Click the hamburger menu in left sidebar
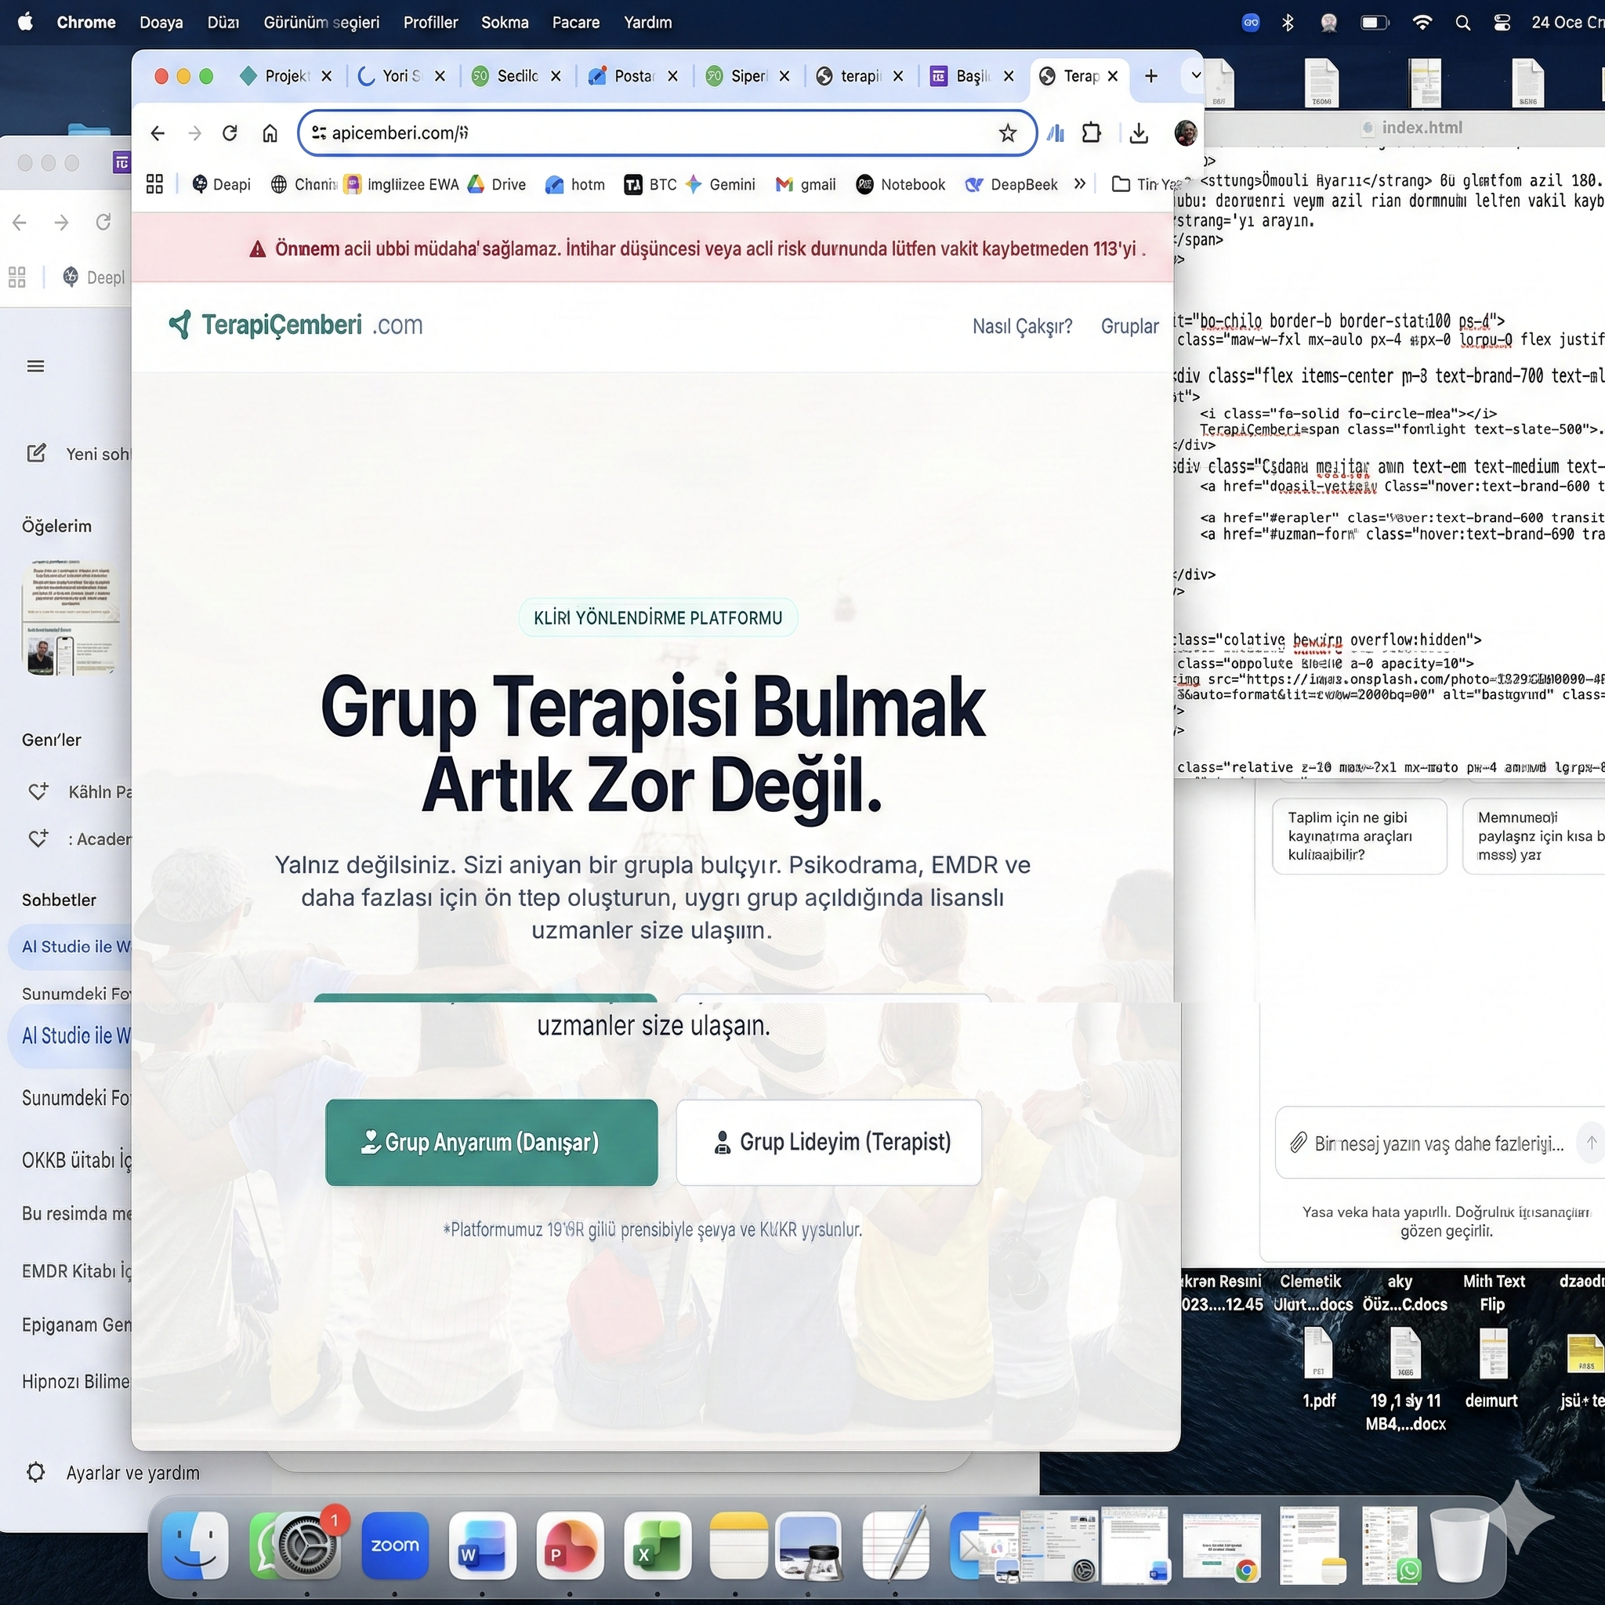Screen dimensions: 1605x1605 36,366
